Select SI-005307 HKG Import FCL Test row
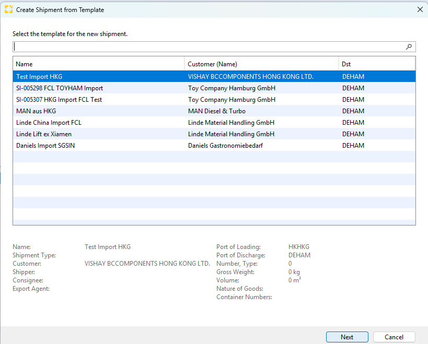 (x=59, y=100)
